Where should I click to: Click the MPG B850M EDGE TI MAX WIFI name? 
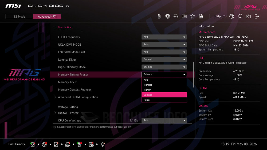223,37
